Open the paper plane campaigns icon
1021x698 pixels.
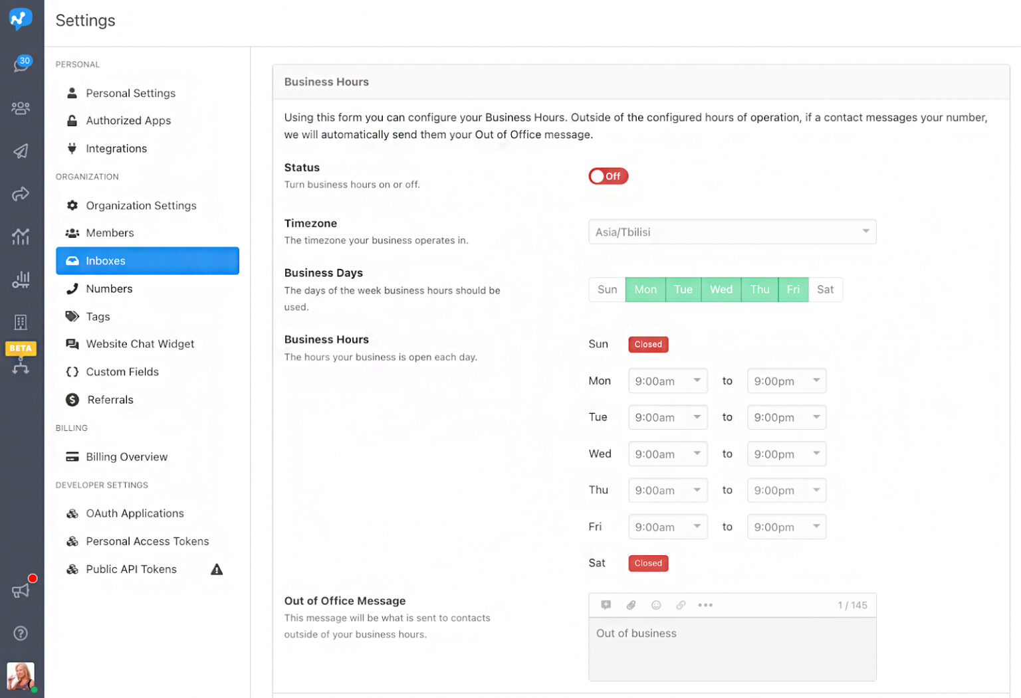[x=21, y=151]
